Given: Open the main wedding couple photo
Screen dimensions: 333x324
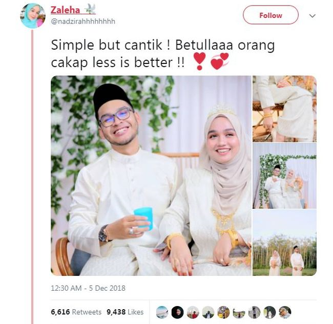Looking at the screenshot, I should (x=151, y=176).
